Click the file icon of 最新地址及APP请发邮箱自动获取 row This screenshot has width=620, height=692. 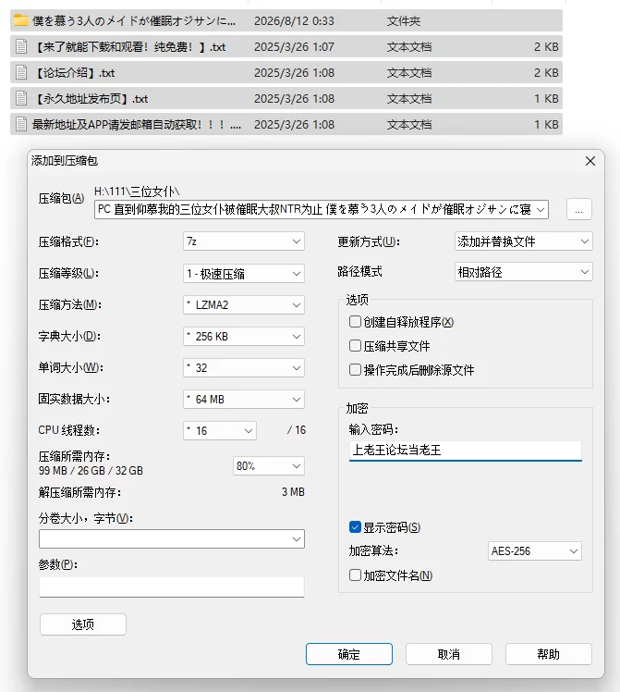point(20,124)
